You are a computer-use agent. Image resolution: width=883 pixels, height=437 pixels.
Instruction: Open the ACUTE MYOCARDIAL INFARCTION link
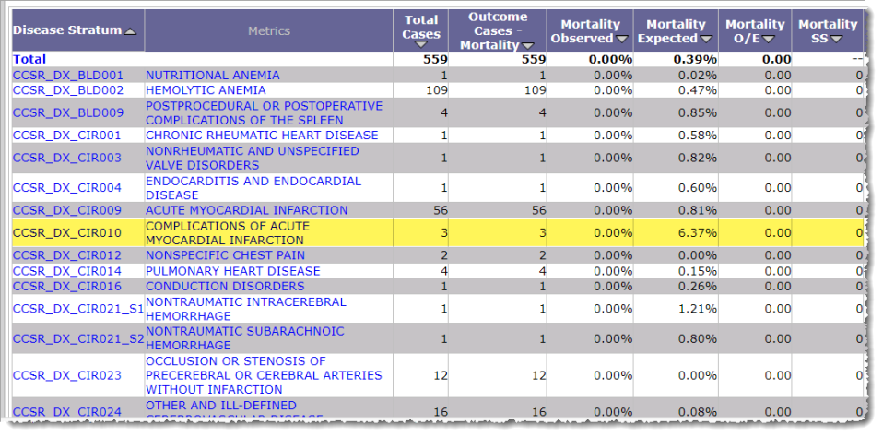(246, 210)
